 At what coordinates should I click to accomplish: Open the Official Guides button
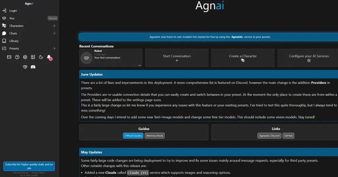click(x=133, y=136)
